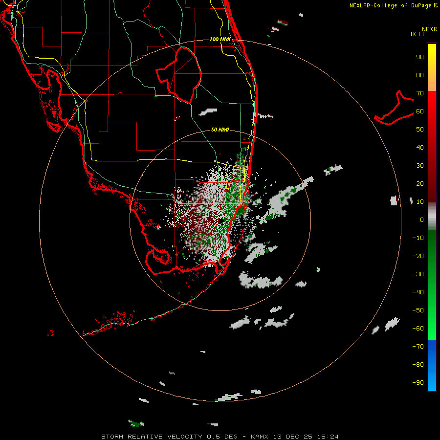This screenshot has width=440, height=440.
Task: Select the 30 value on the velocity scale
Action: pos(420,166)
